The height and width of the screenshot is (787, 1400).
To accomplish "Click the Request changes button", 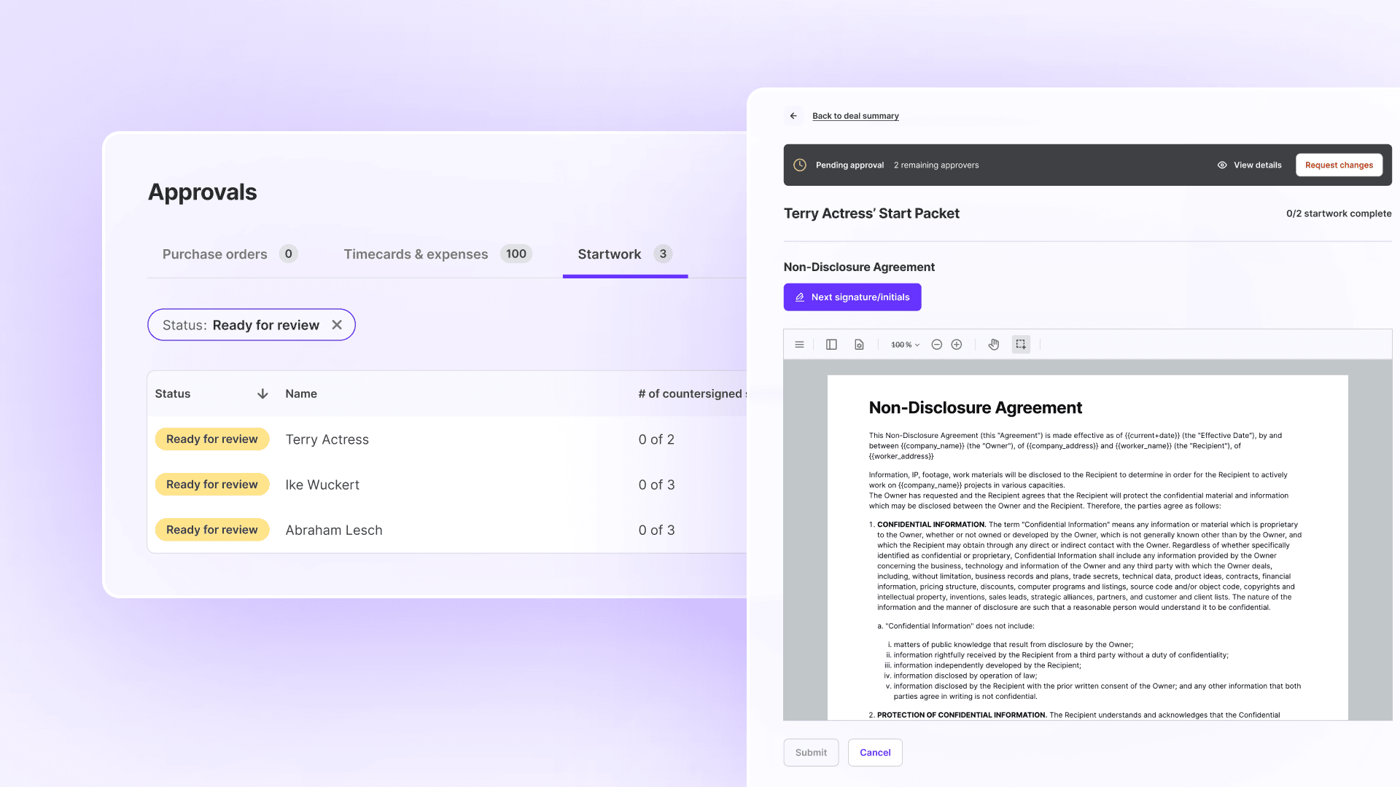I will click(x=1339, y=165).
